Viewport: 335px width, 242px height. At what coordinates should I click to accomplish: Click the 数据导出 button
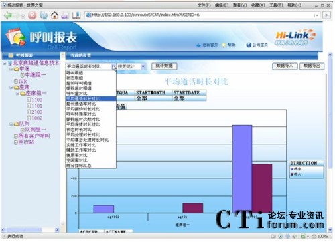coord(312,66)
